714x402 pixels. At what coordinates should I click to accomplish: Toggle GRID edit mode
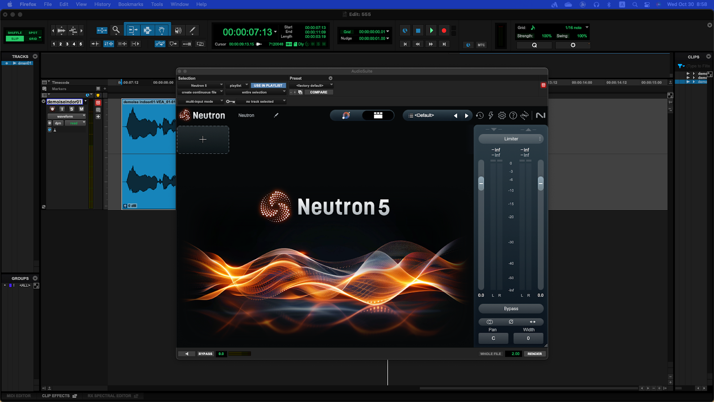(x=33, y=38)
